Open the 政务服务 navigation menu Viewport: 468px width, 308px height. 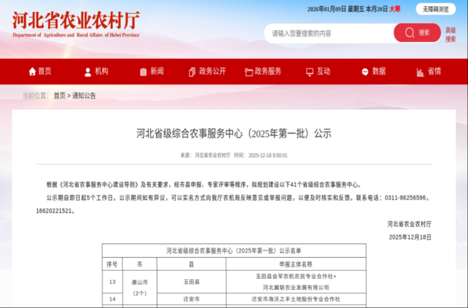coord(268,71)
